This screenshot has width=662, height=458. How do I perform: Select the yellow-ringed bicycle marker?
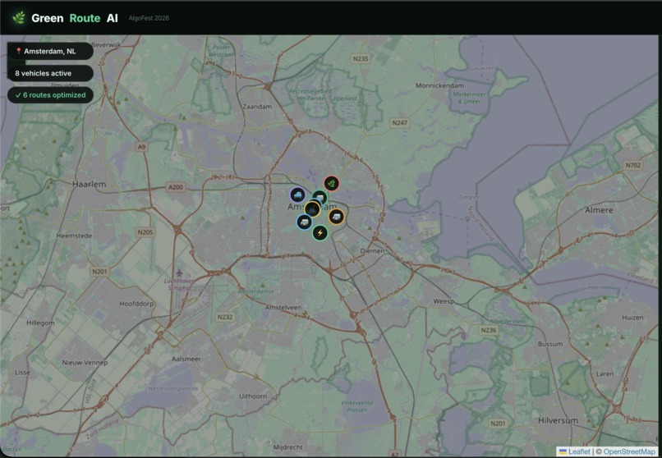pos(312,208)
